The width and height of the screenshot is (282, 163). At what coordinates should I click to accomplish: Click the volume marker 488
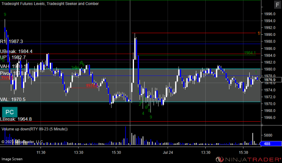(270, 144)
